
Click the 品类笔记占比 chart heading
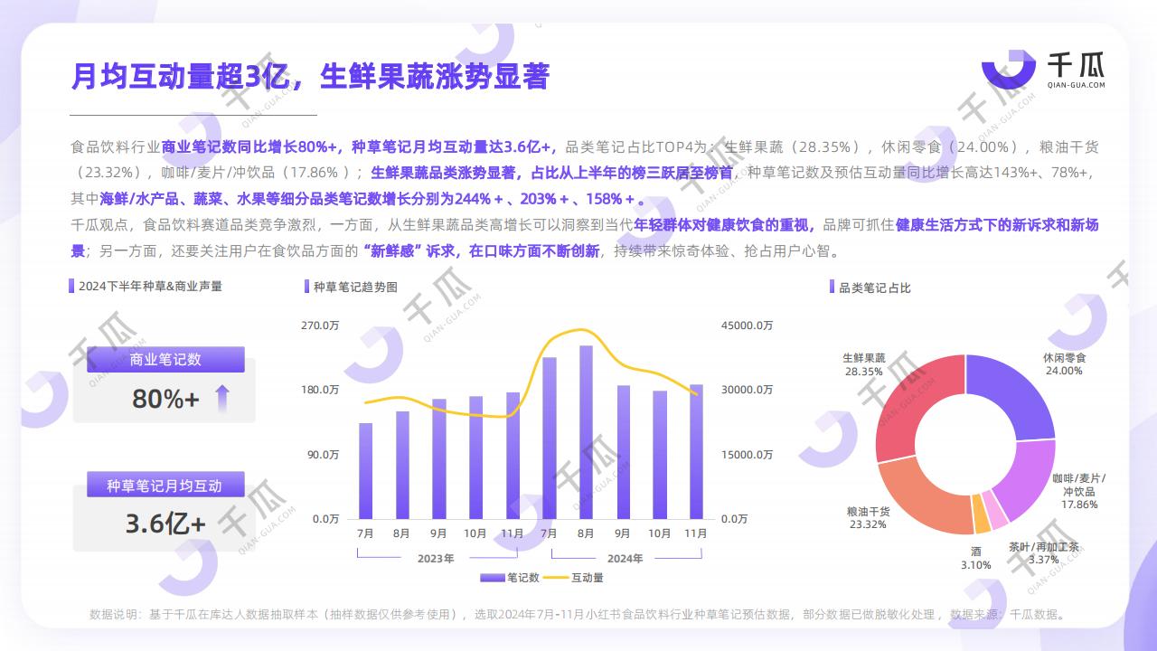[x=875, y=288]
